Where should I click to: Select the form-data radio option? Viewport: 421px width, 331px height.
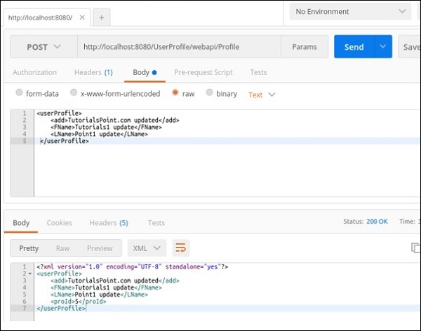tap(20, 94)
